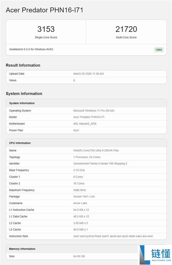
Task: Click the CPU Information table header
Action: click(x=20, y=143)
